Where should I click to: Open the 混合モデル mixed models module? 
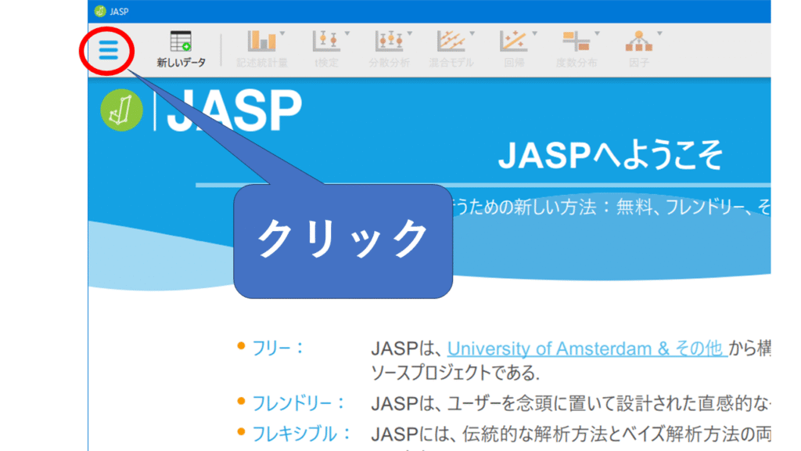pos(451,49)
